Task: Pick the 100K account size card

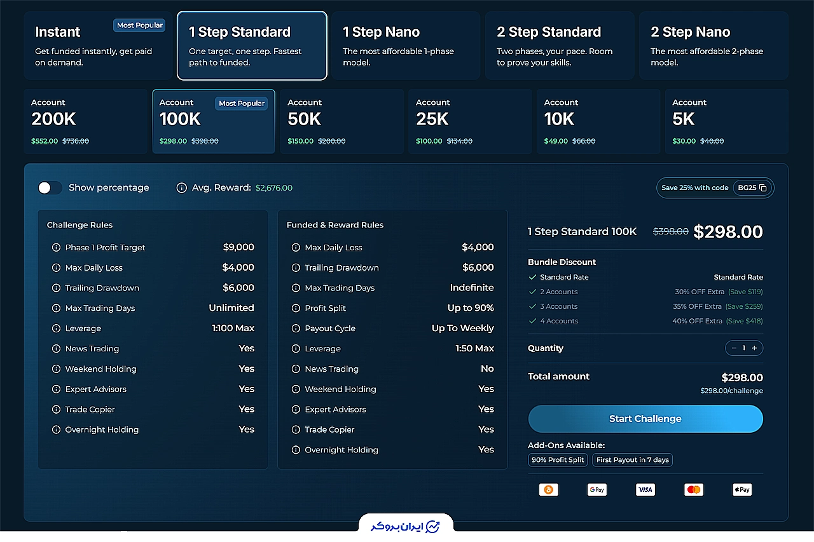Action: click(x=214, y=121)
